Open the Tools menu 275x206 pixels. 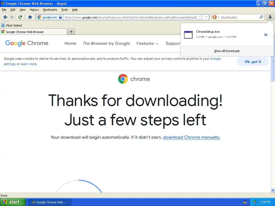pyautogui.click(x=64, y=10)
